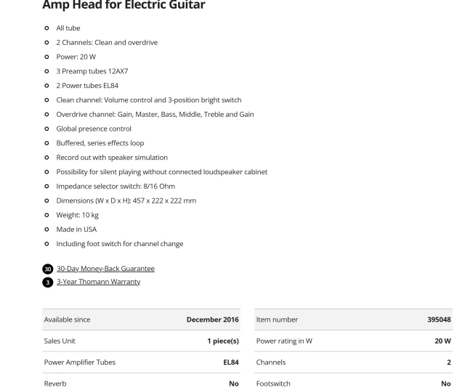Click the bullet beside Weight: 10 kg

(x=46, y=215)
